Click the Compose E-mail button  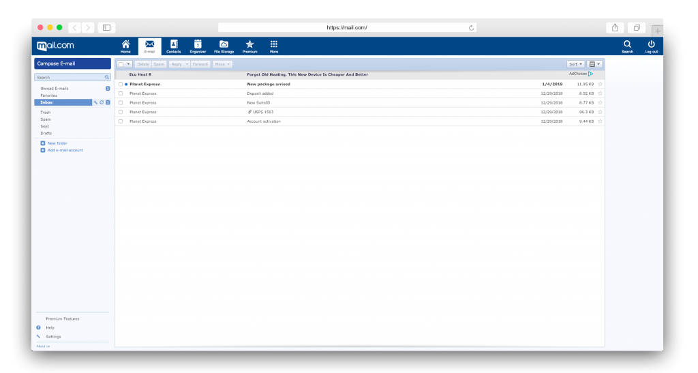click(x=72, y=63)
